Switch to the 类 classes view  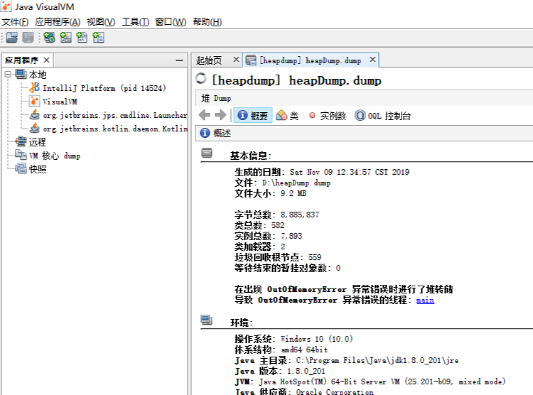click(x=287, y=116)
